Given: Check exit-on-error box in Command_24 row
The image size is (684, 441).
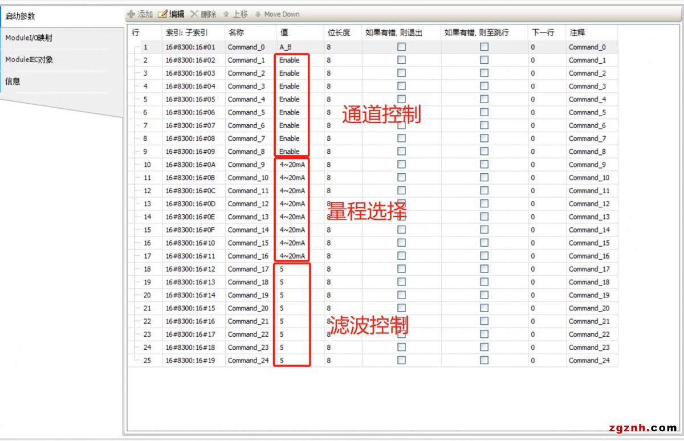Looking at the screenshot, I should (401, 361).
